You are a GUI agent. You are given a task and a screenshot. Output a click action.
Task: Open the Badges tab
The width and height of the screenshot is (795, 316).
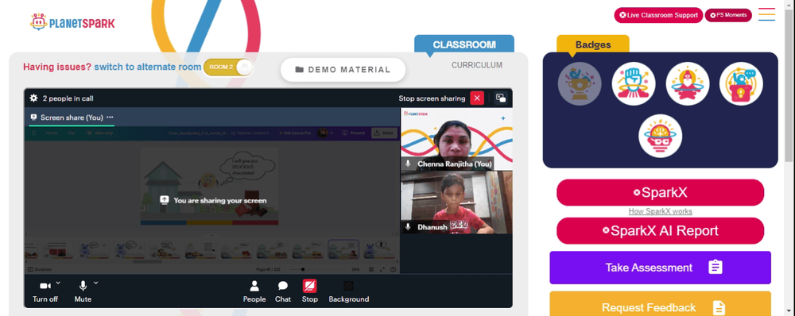pos(593,44)
